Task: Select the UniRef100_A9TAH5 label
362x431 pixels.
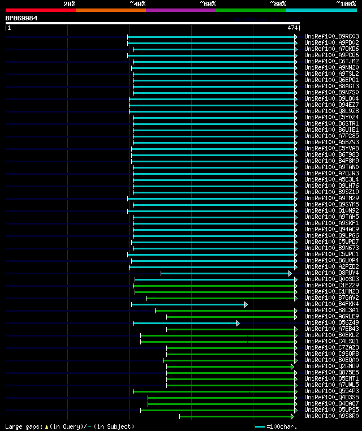Action: pos(331,217)
